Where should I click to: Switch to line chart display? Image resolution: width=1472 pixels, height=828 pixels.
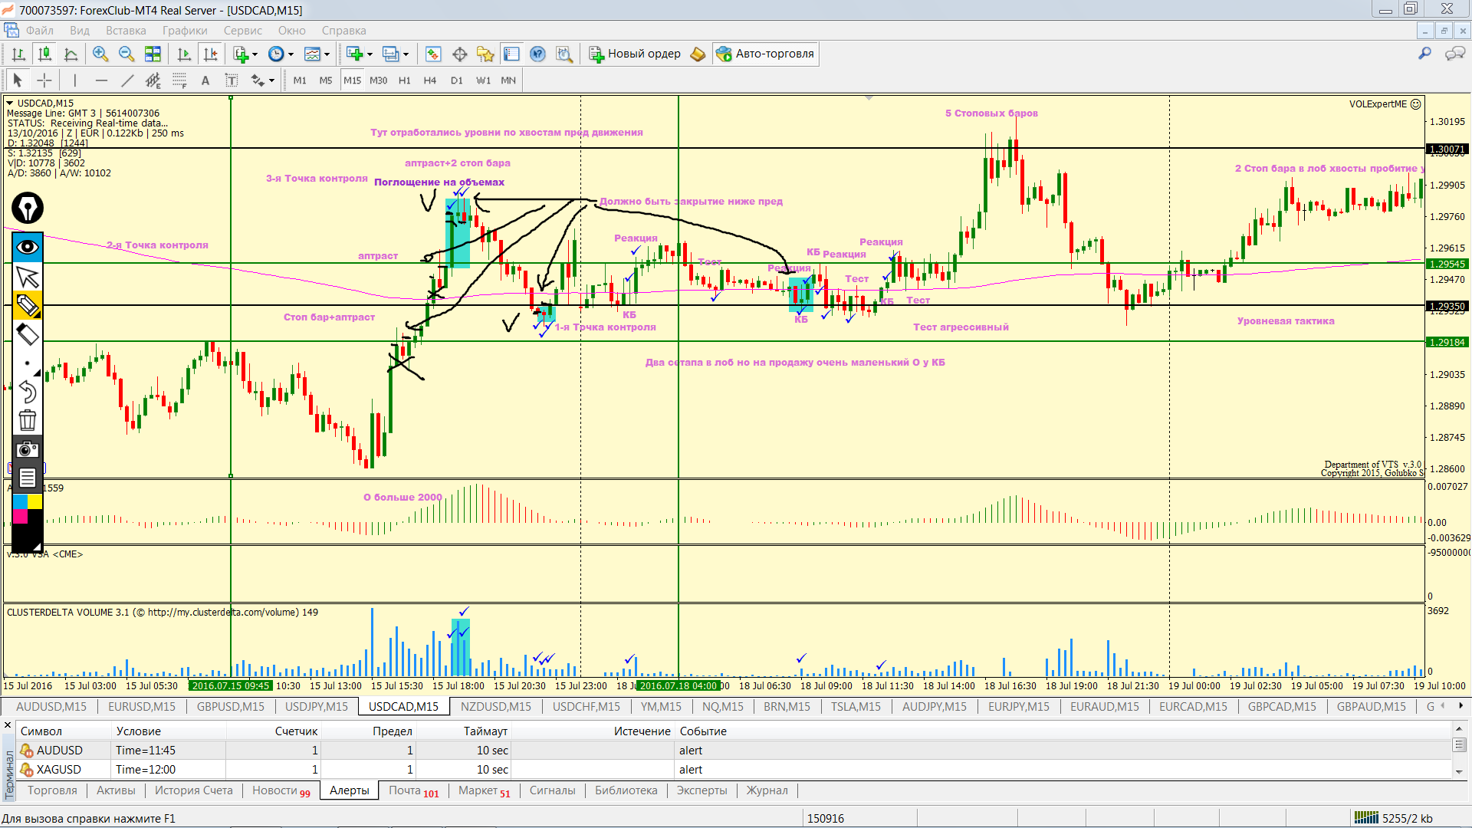click(71, 54)
